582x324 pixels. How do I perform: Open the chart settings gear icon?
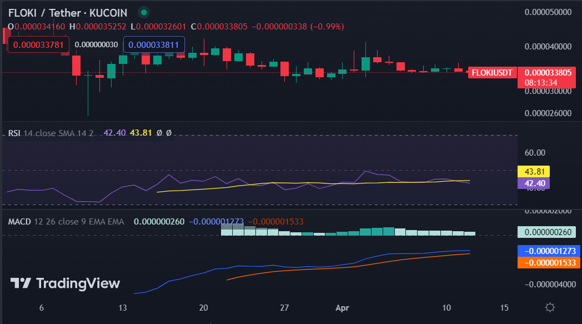pos(550,307)
